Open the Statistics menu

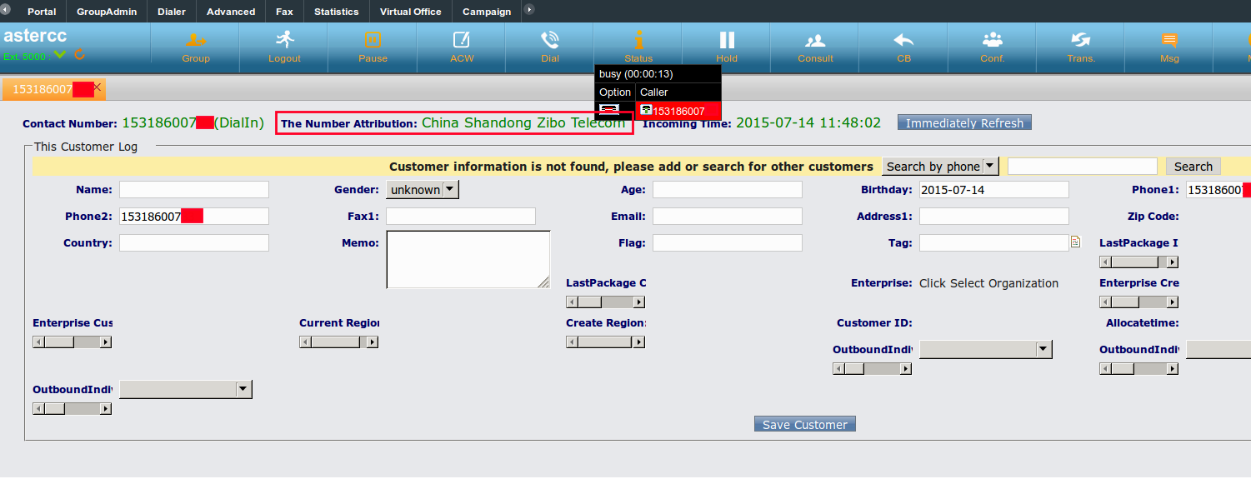336,12
